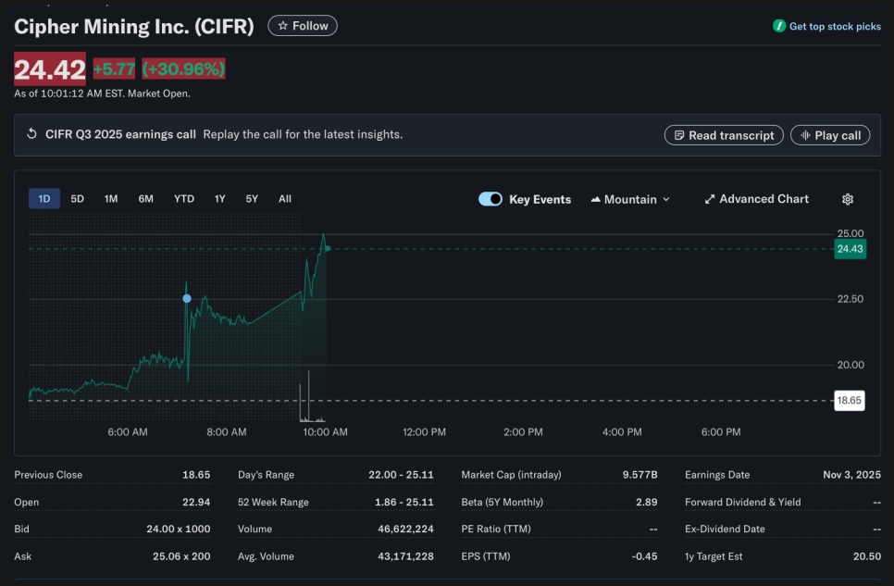This screenshot has width=894, height=586.
Task: Follow Cipher Mining Inc. stock
Action: click(303, 26)
